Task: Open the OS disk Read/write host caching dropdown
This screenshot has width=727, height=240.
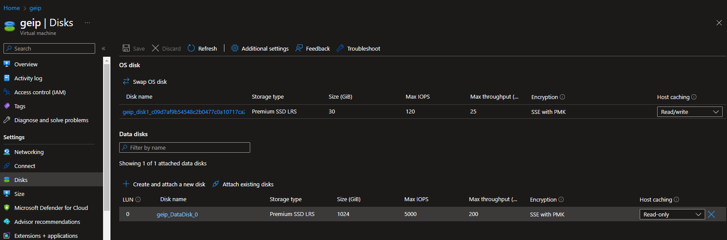Action: click(x=689, y=112)
